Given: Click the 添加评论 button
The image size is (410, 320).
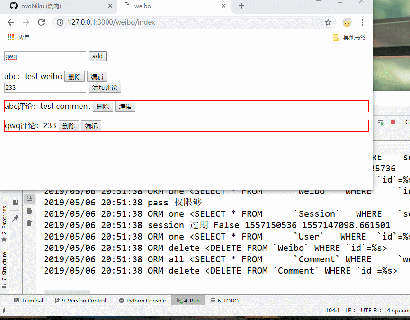Looking at the screenshot, I should coord(105,88).
